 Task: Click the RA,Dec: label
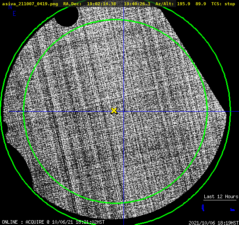(x=72, y=4)
